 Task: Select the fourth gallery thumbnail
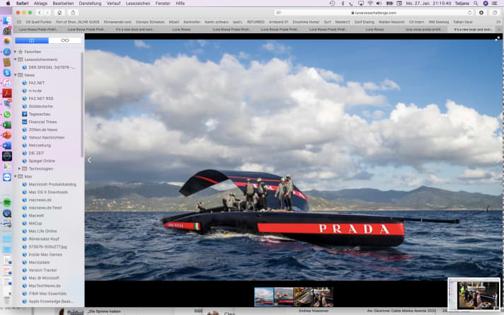point(323,297)
